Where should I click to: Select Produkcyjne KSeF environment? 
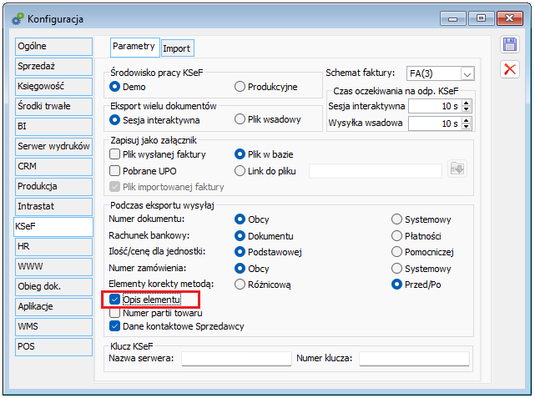coord(240,87)
